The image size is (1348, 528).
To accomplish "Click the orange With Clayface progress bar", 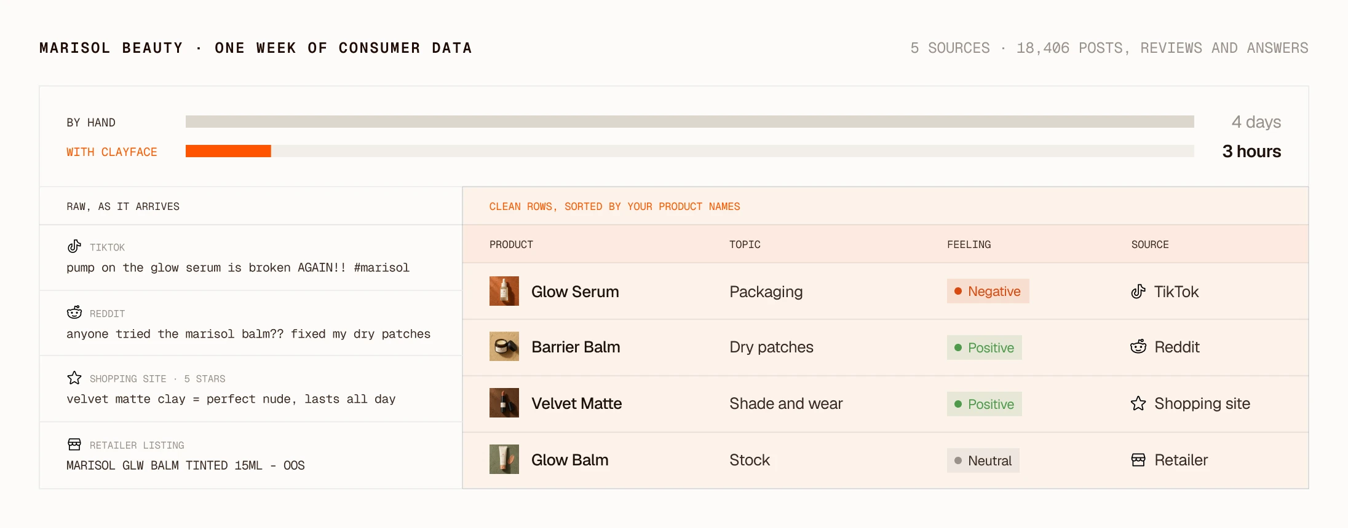I will (228, 151).
